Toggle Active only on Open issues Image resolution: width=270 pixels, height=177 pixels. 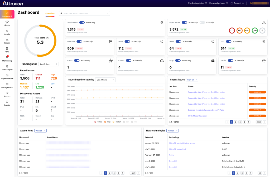pyautogui.click(x=184, y=23)
